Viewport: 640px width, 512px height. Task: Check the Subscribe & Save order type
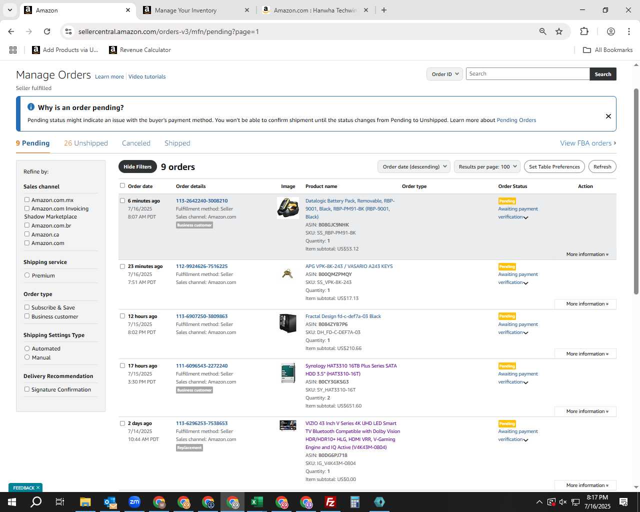pos(27,307)
